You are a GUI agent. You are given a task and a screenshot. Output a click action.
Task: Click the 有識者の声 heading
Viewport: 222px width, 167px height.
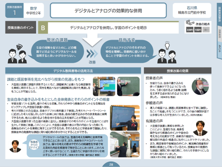coord(154,121)
